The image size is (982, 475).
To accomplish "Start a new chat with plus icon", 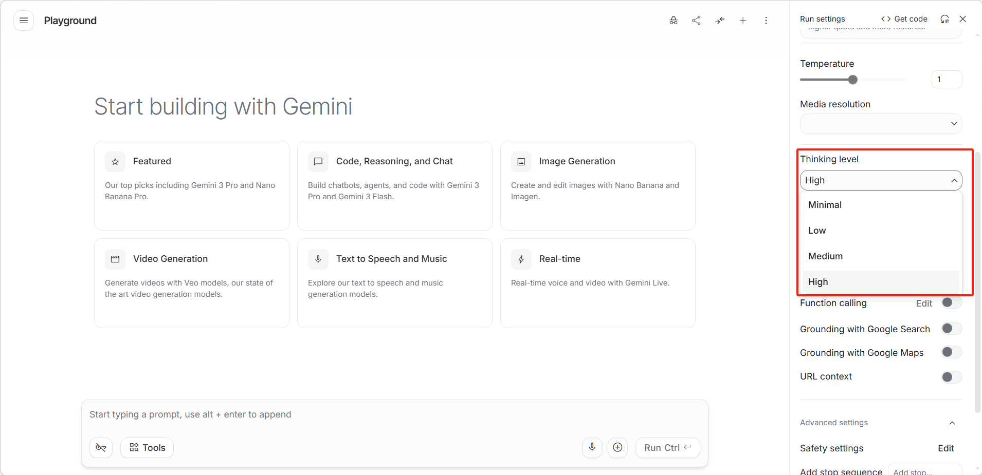I will pyautogui.click(x=743, y=21).
